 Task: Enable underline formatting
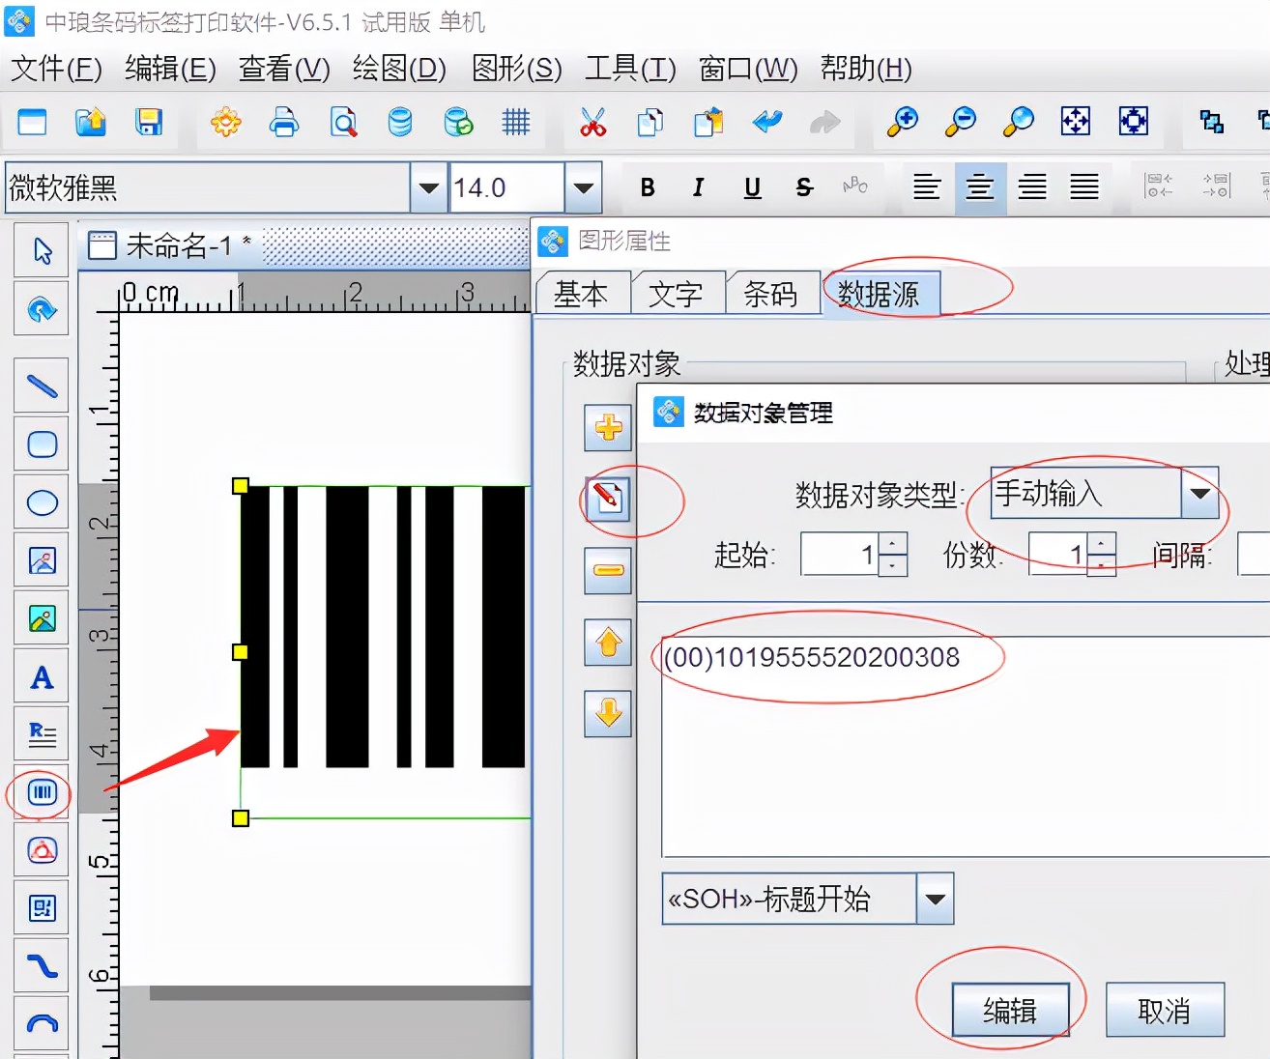click(751, 187)
